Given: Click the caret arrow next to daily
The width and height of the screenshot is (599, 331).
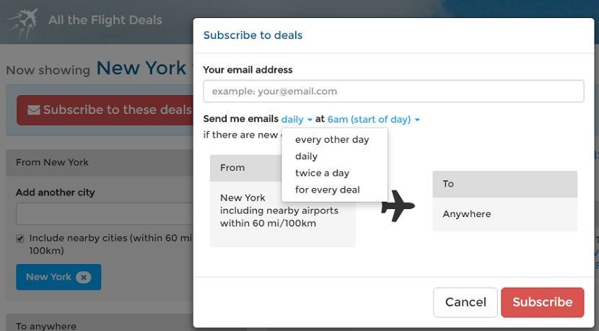Looking at the screenshot, I should click(x=310, y=120).
